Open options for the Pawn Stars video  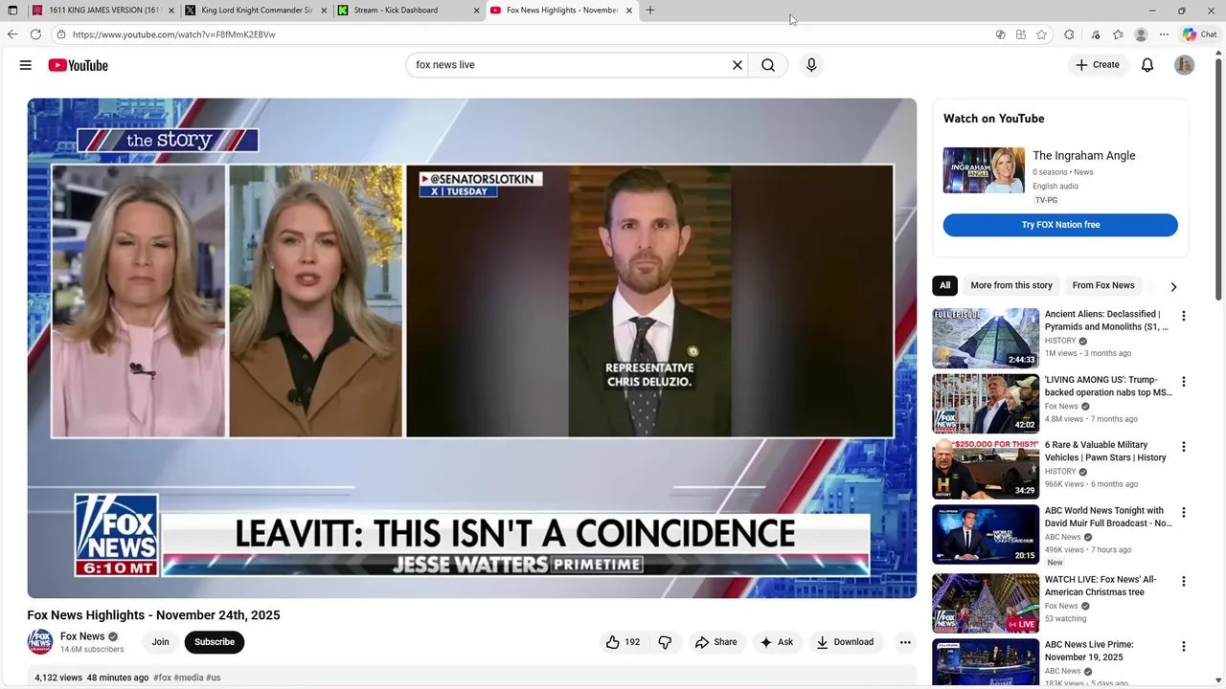(1183, 447)
